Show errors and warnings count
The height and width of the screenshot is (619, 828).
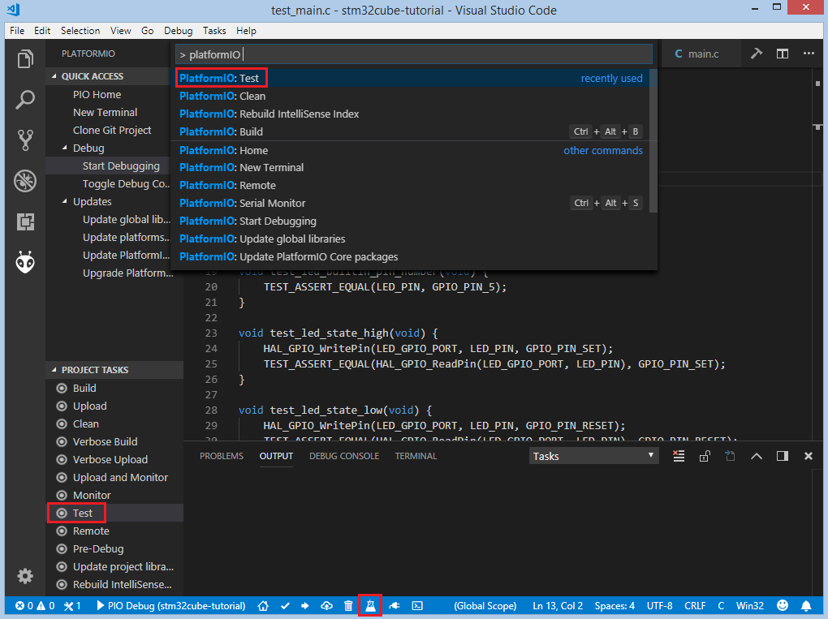(x=35, y=606)
